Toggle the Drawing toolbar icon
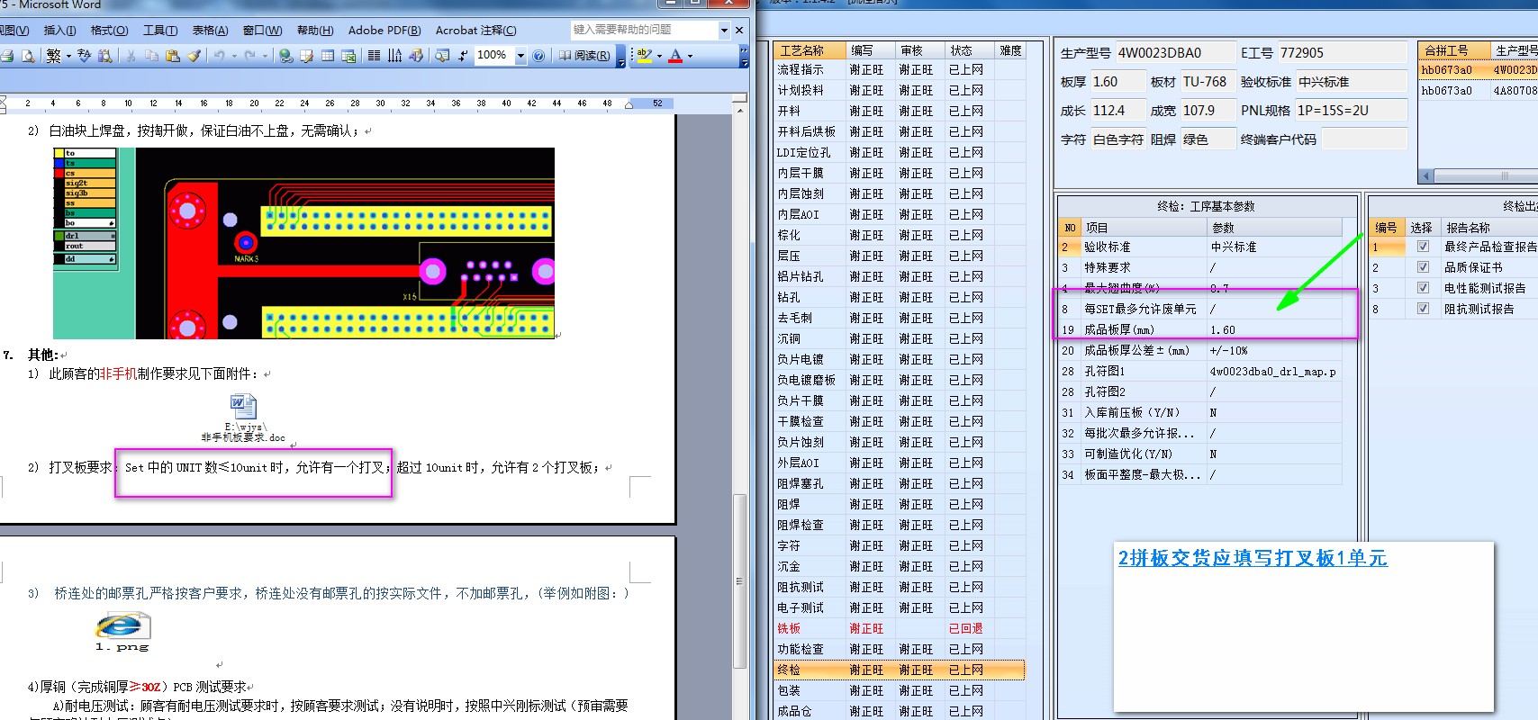Viewport: 1538px width, 720px height. (x=416, y=56)
